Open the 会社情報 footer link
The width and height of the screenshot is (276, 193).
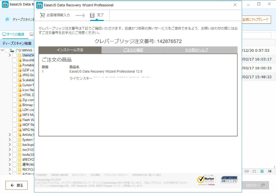(x=95, y=175)
